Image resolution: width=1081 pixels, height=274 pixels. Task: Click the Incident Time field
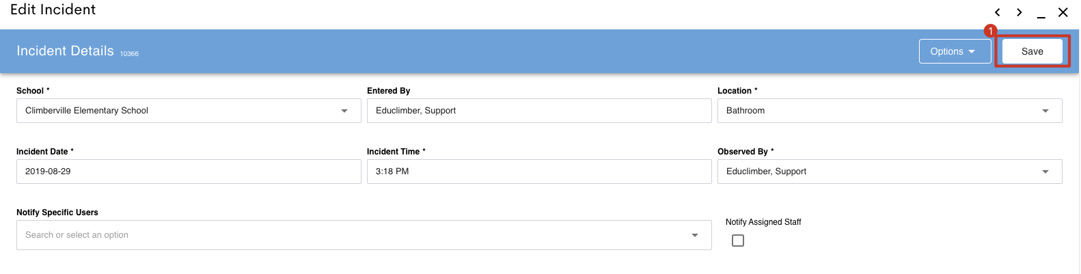[x=539, y=172]
